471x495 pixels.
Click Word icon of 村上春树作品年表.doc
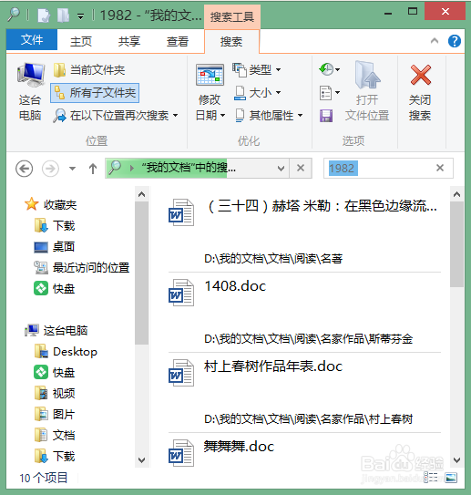[x=181, y=373]
